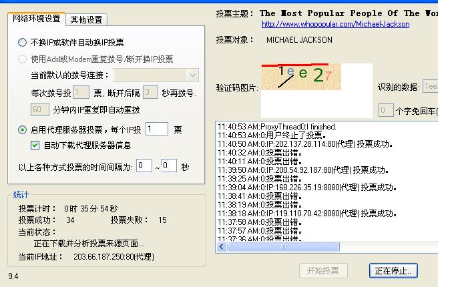Click the log horizontal scrollbar thumb
The image size is (456, 287).
click(x=284, y=247)
